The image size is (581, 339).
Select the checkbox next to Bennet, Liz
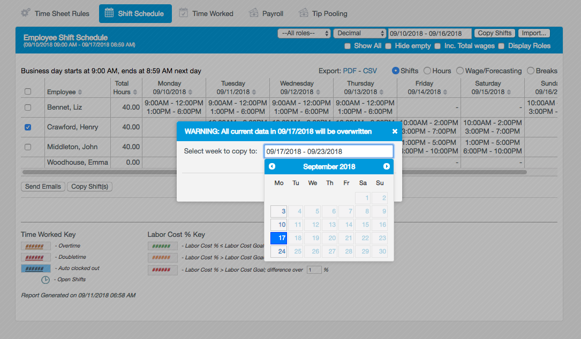[x=27, y=107]
